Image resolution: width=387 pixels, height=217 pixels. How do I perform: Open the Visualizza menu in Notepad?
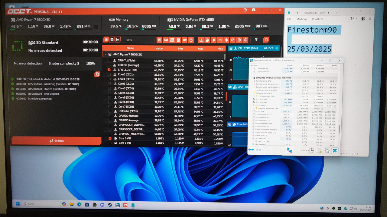coord(317,19)
